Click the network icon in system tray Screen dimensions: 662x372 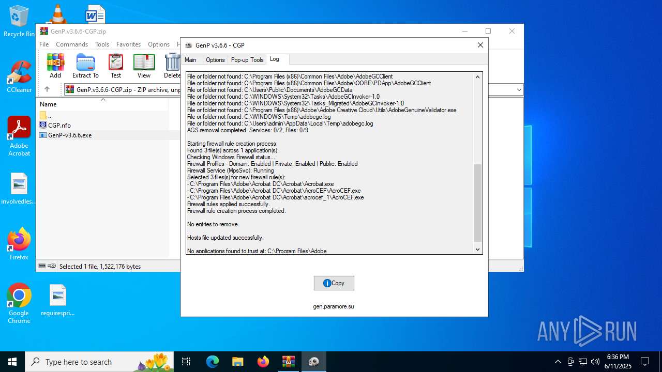[583, 362]
